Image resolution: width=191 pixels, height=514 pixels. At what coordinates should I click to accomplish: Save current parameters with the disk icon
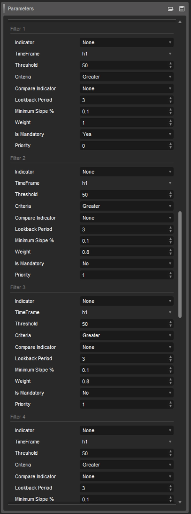(182, 9)
